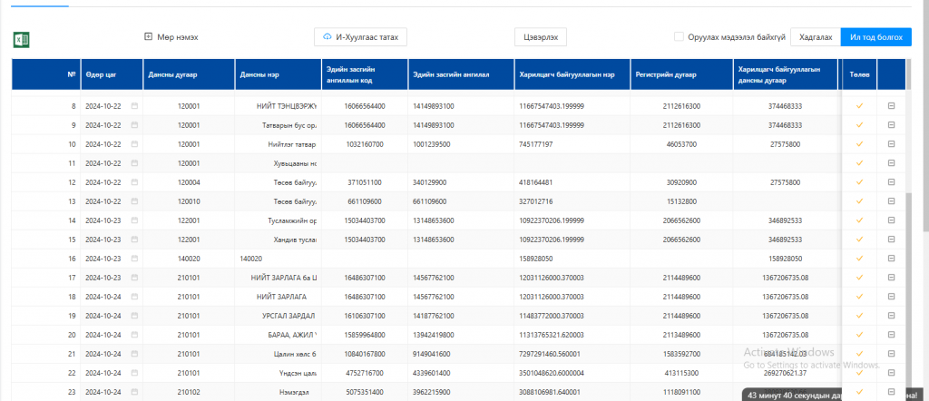The height and width of the screenshot is (401, 929).
Task: Click the checkmark status in row 20
Action: [859, 335]
